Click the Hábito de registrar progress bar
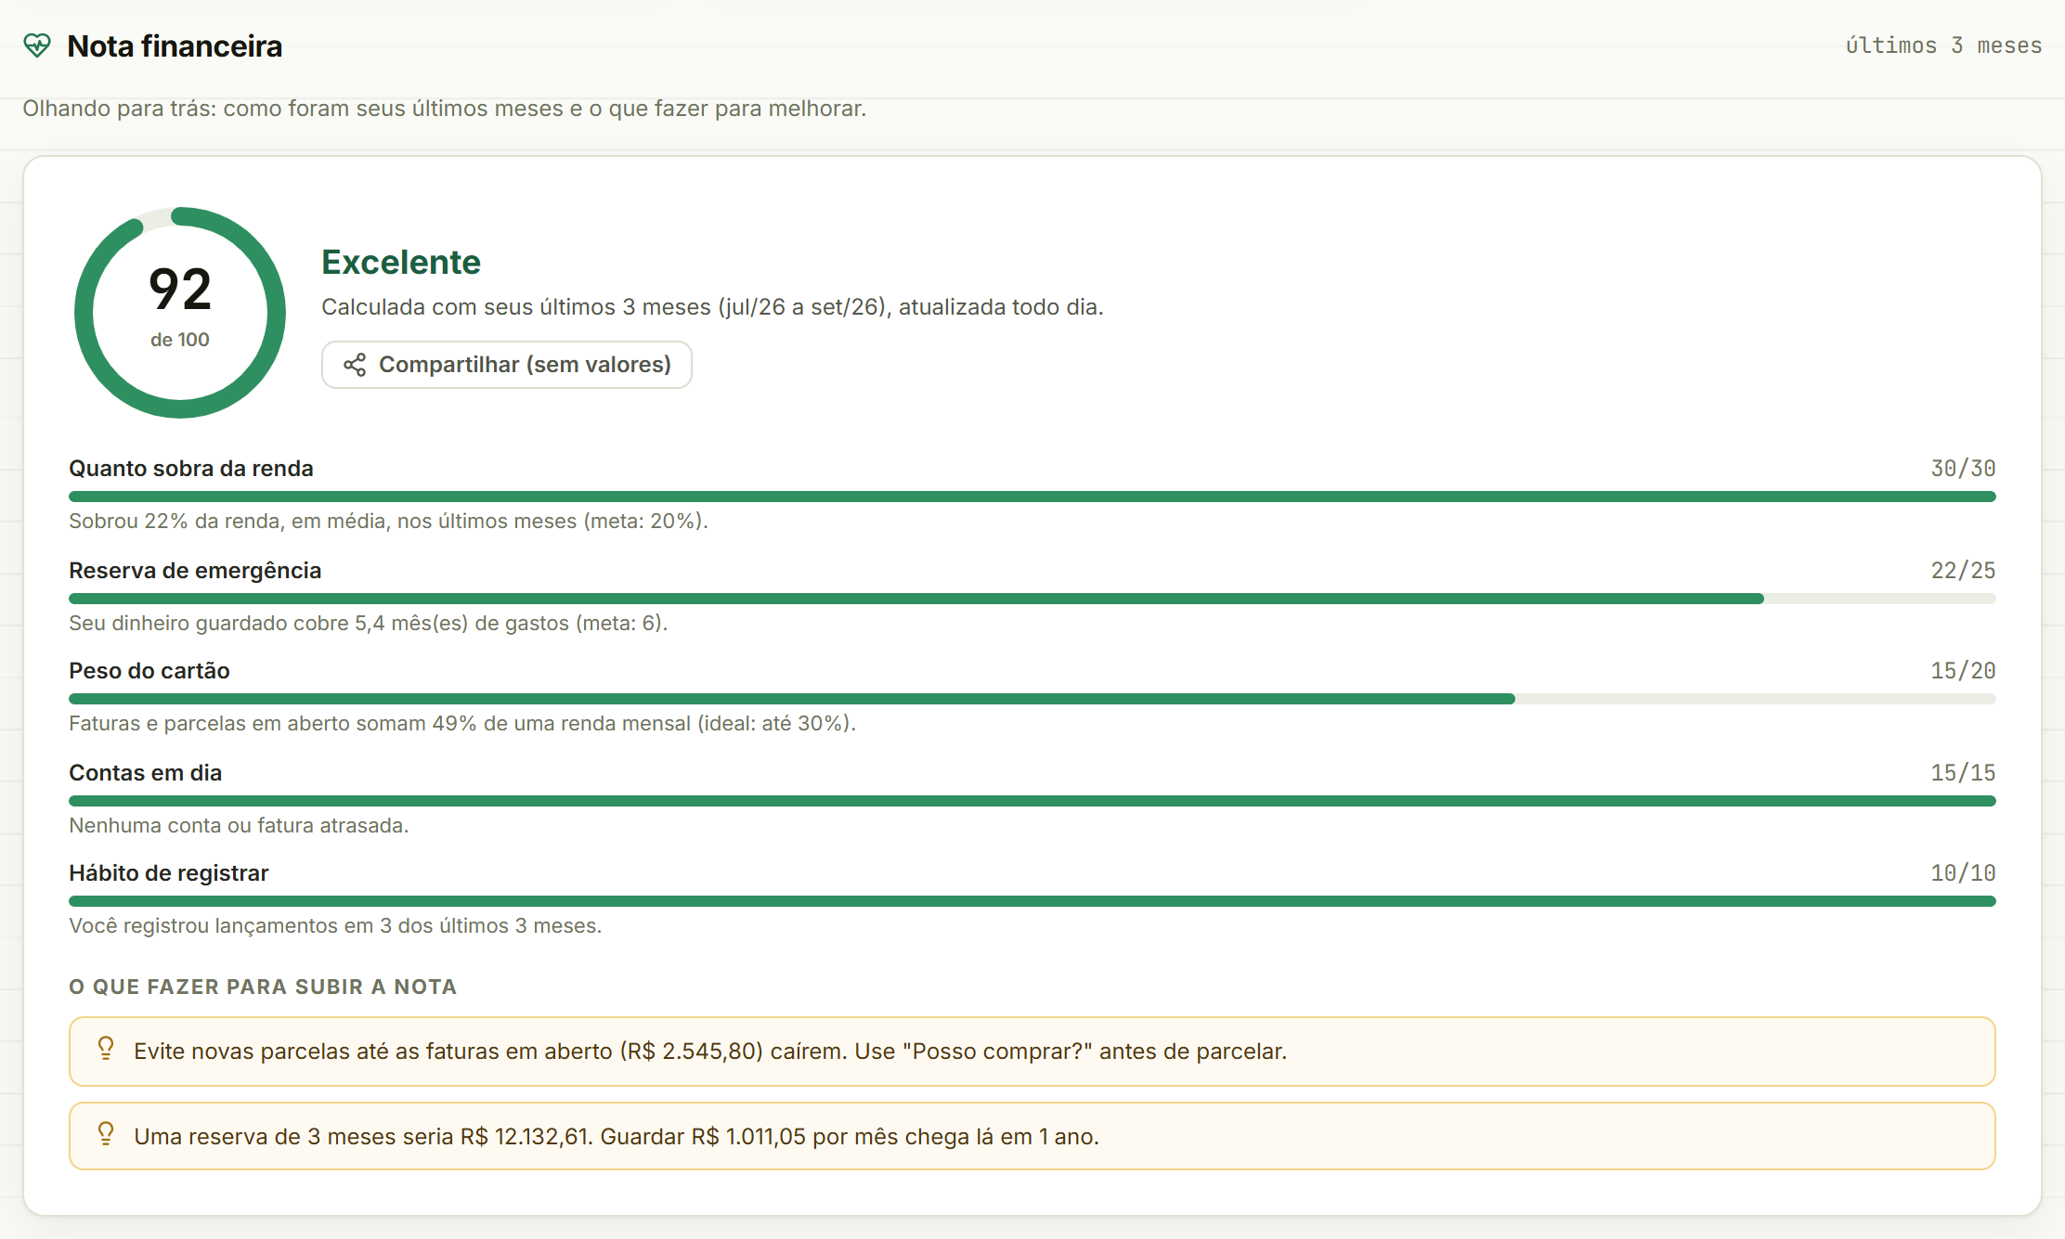The height and width of the screenshot is (1239, 2065). pos(1032,901)
